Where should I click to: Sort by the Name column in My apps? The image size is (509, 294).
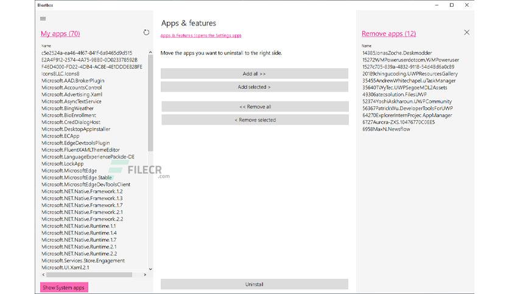tap(46, 46)
